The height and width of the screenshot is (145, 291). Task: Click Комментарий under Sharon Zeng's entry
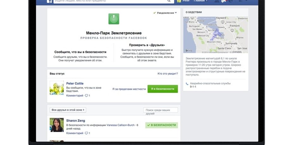click(x=75, y=133)
